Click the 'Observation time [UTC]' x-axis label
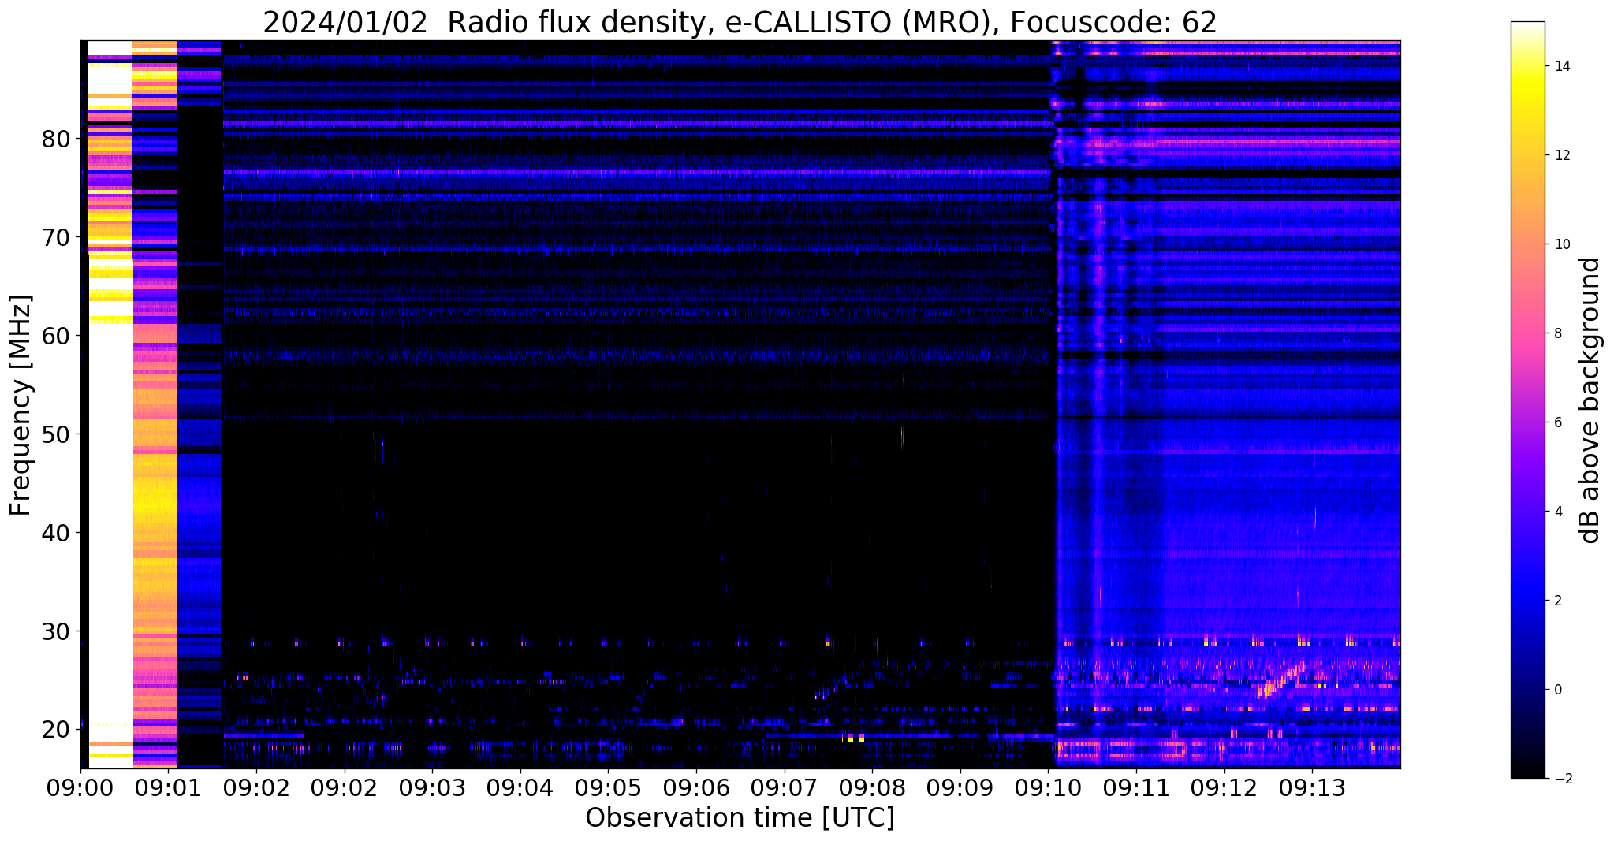The height and width of the screenshot is (841, 1614). point(740,817)
